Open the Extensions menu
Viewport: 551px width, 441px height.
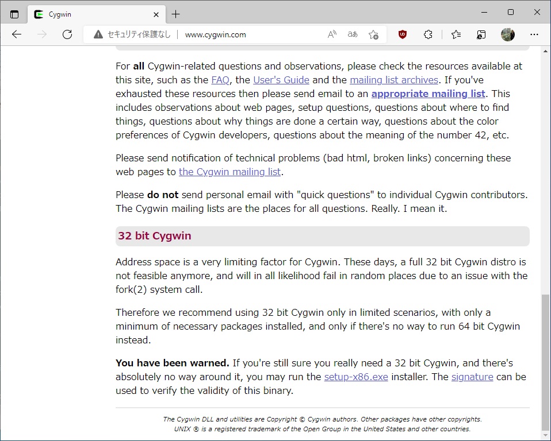pyautogui.click(x=428, y=34)
